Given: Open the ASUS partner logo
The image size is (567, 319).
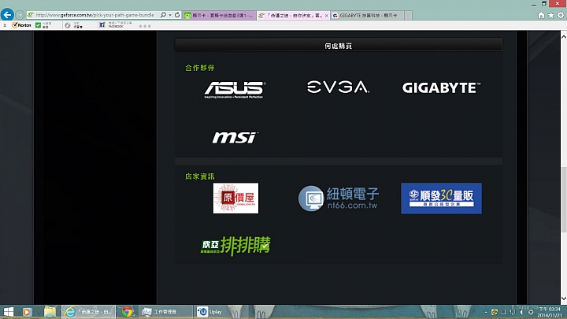Looking at the screenshot, I should [x=235, y=90].
